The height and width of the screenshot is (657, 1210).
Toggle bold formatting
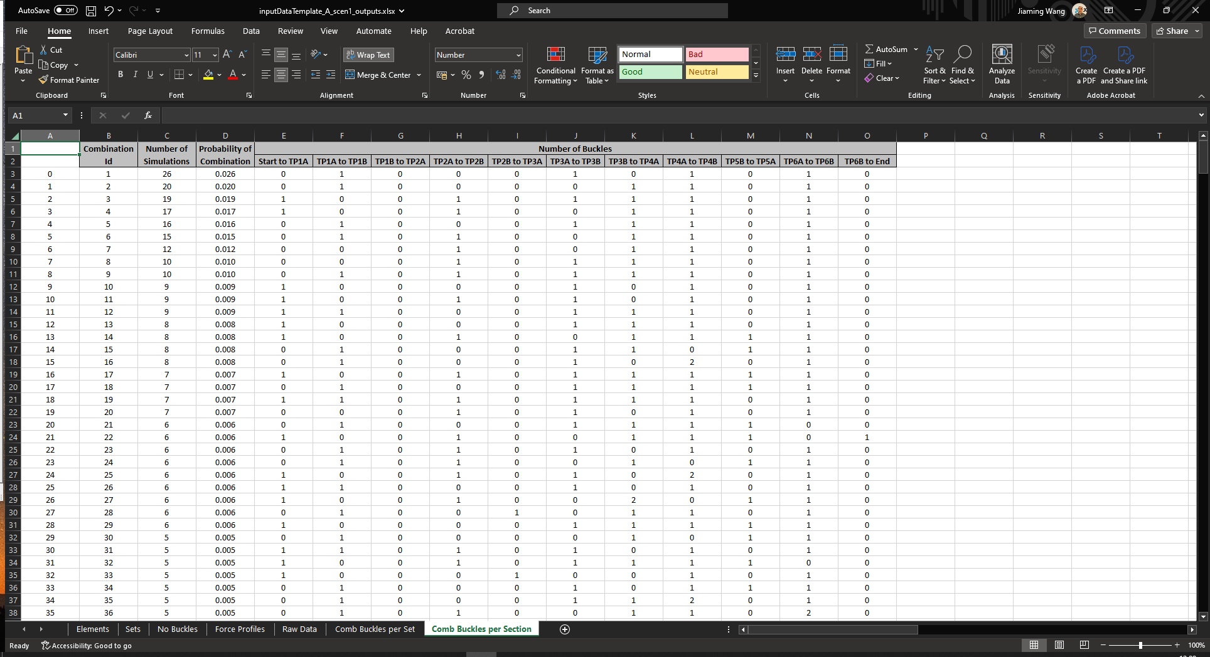[x=120, y=75]
